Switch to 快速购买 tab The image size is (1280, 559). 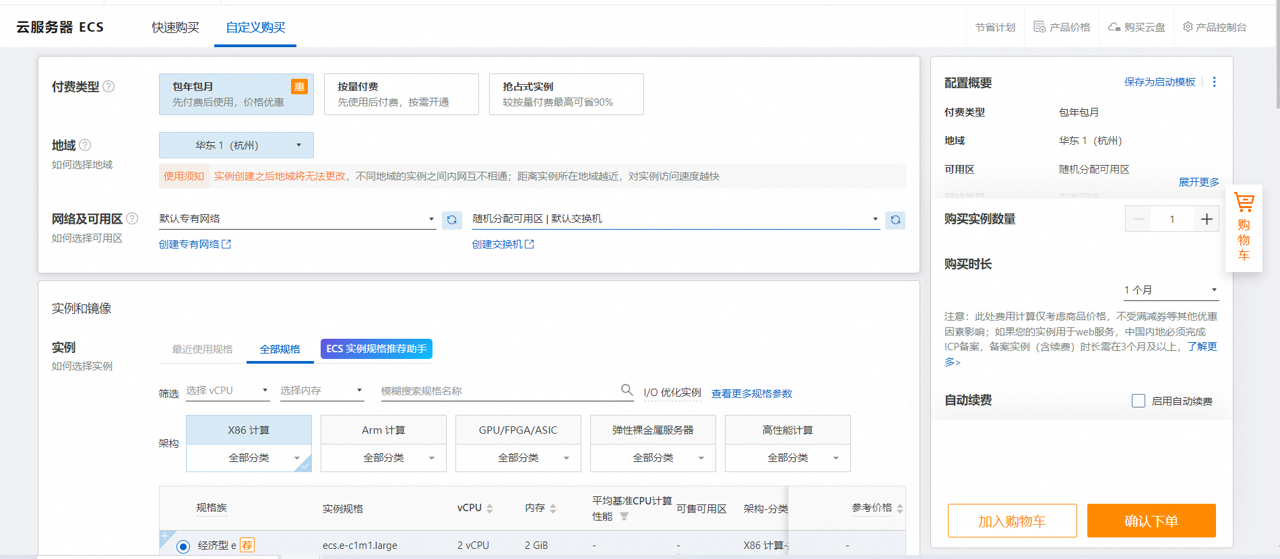click(175, 27)
